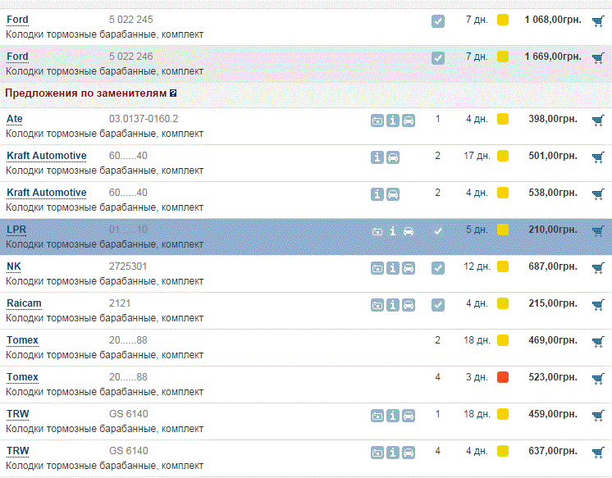Add Tomex 469,00грн. item to cart
The height and width of the screenshot is (478, 612).
tap(598, 341)
